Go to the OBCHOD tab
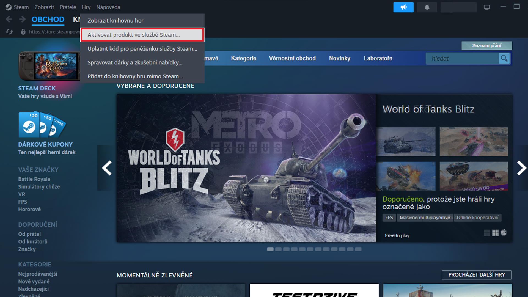Image resolution: width=528 pixels, height=297 pixels. coord(48,20)
